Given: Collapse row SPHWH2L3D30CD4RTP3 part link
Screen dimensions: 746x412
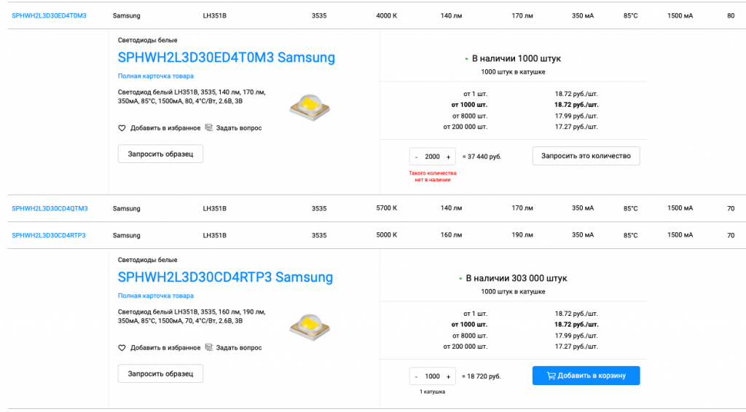Looking at the screenshot, I should 49,235.
